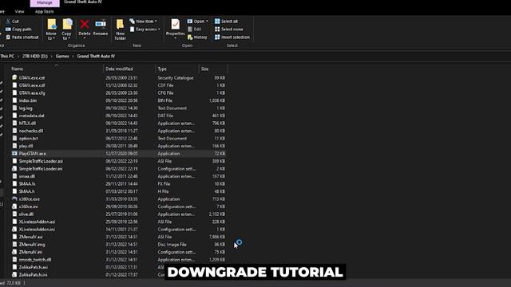Image resolution: width=511 pixels, height=287 pixels.
Task: Select the file named GTAIV.exe.cdf
Action: coord(32,85)
